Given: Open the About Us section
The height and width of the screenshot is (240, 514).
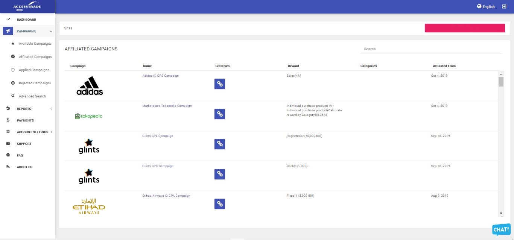Looking at the screenshot, I should pyautogui.click(x=24, y=167).
